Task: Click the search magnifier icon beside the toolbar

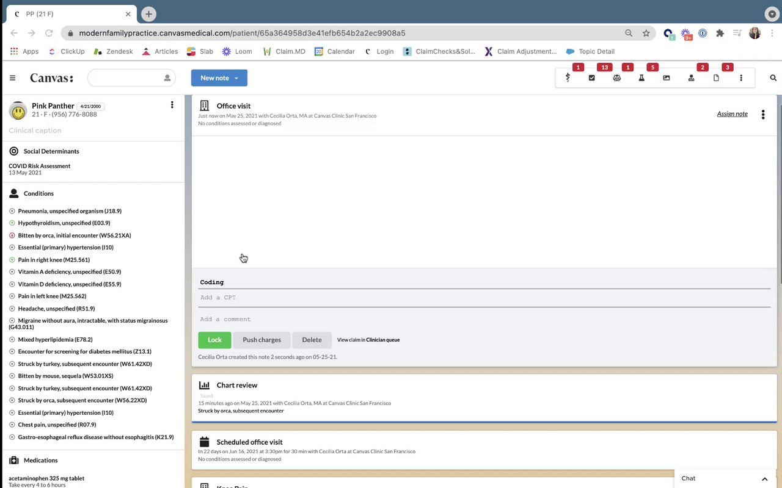Action: click(773, 78)
